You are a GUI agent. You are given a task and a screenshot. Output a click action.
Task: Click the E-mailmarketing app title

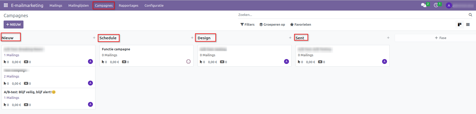27,5
